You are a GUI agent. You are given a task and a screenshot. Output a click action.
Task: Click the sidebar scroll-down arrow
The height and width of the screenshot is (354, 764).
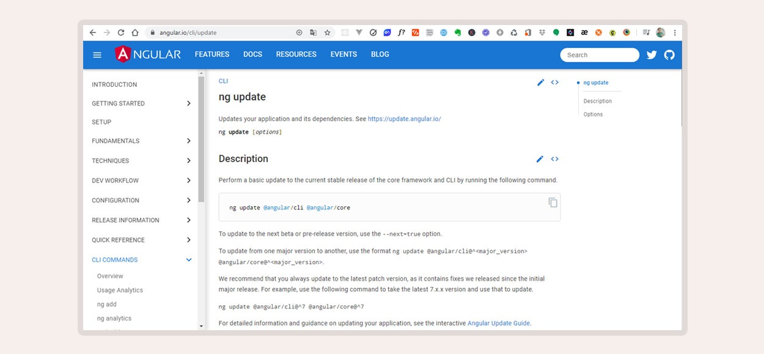pyautogui.click(x=201, y=327)
